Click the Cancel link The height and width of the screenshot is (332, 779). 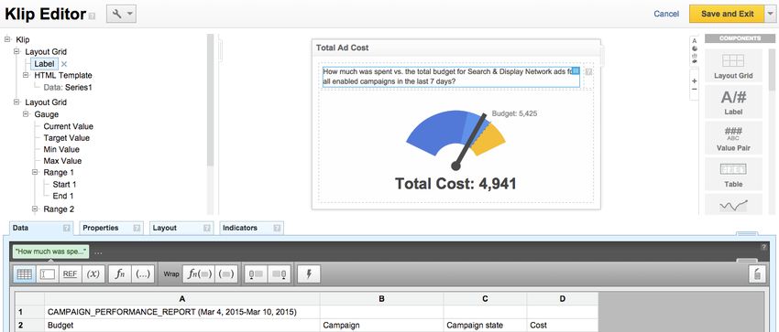click(x=666, y=14)
